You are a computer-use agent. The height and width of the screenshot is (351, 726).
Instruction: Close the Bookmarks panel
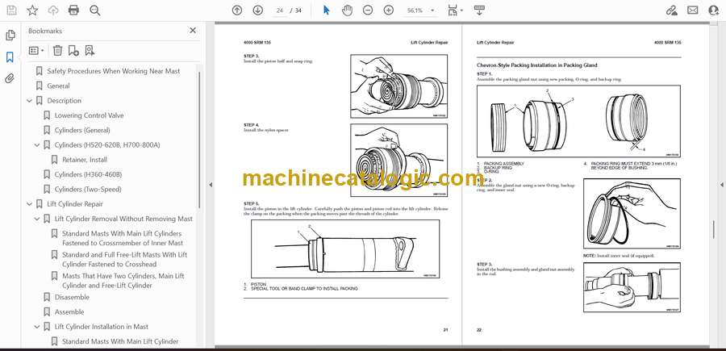click(x=193, y=31)
